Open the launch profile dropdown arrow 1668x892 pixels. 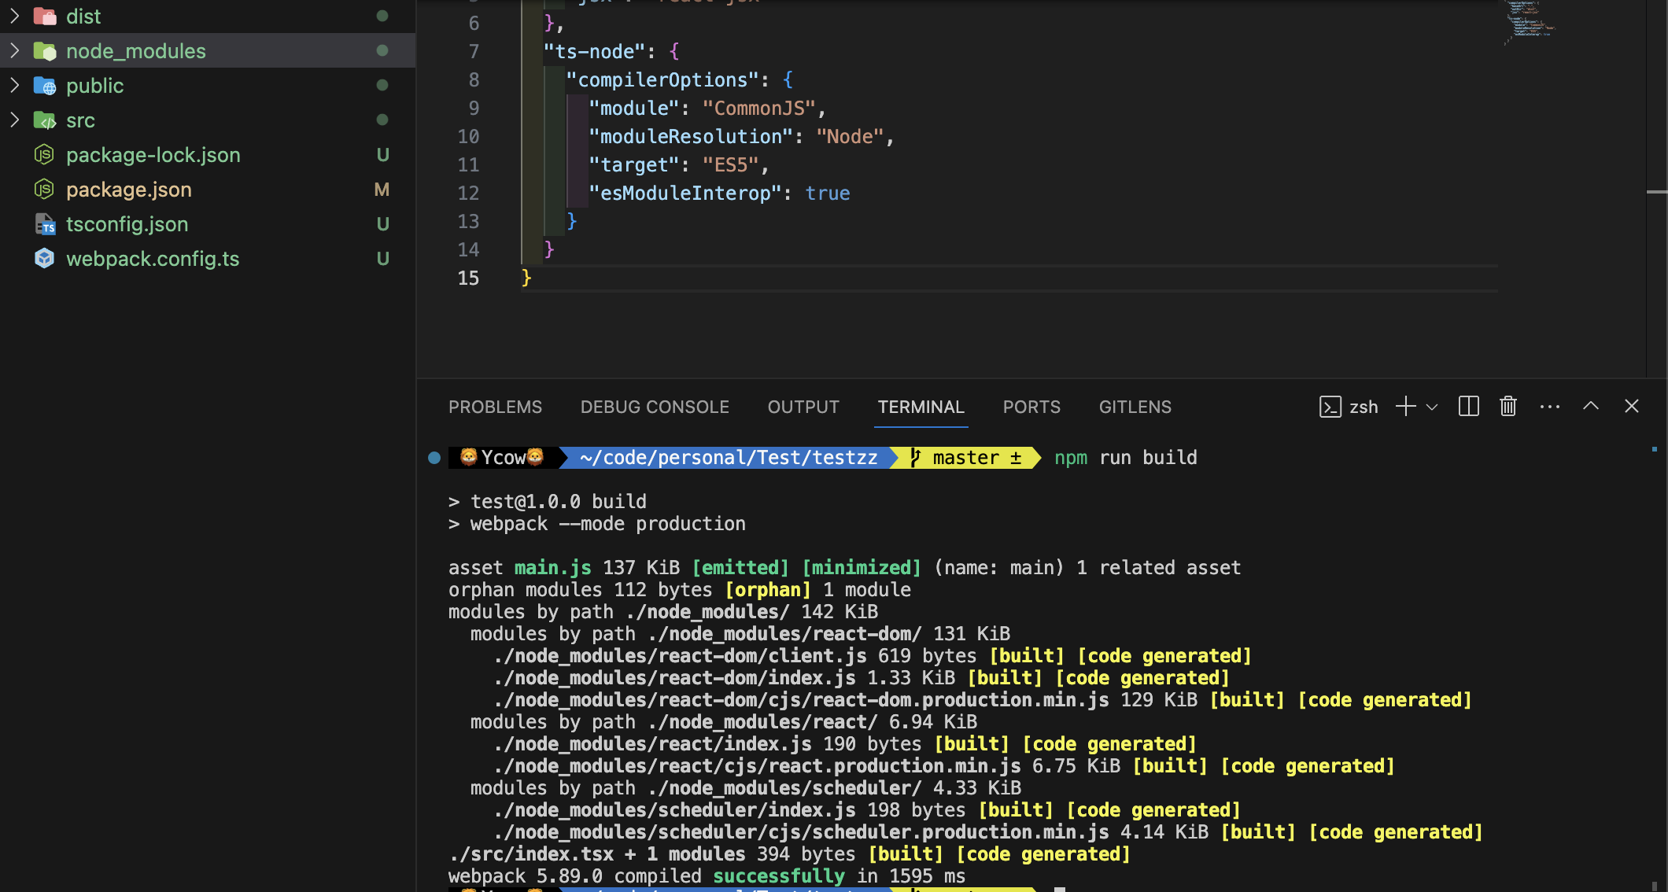pos(1432,407)
